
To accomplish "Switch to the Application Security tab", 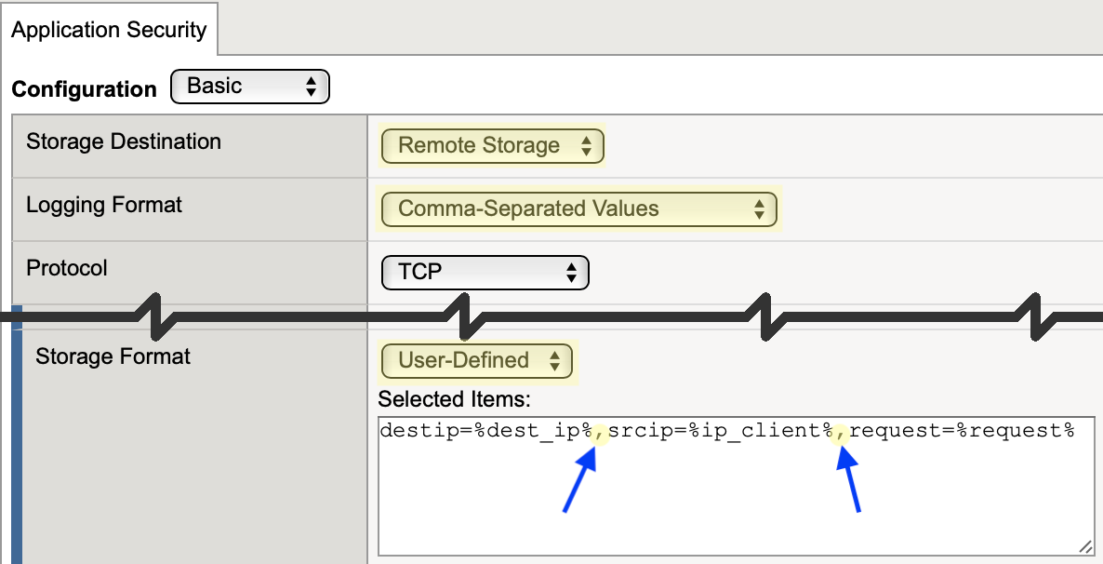I will [109, 30].
